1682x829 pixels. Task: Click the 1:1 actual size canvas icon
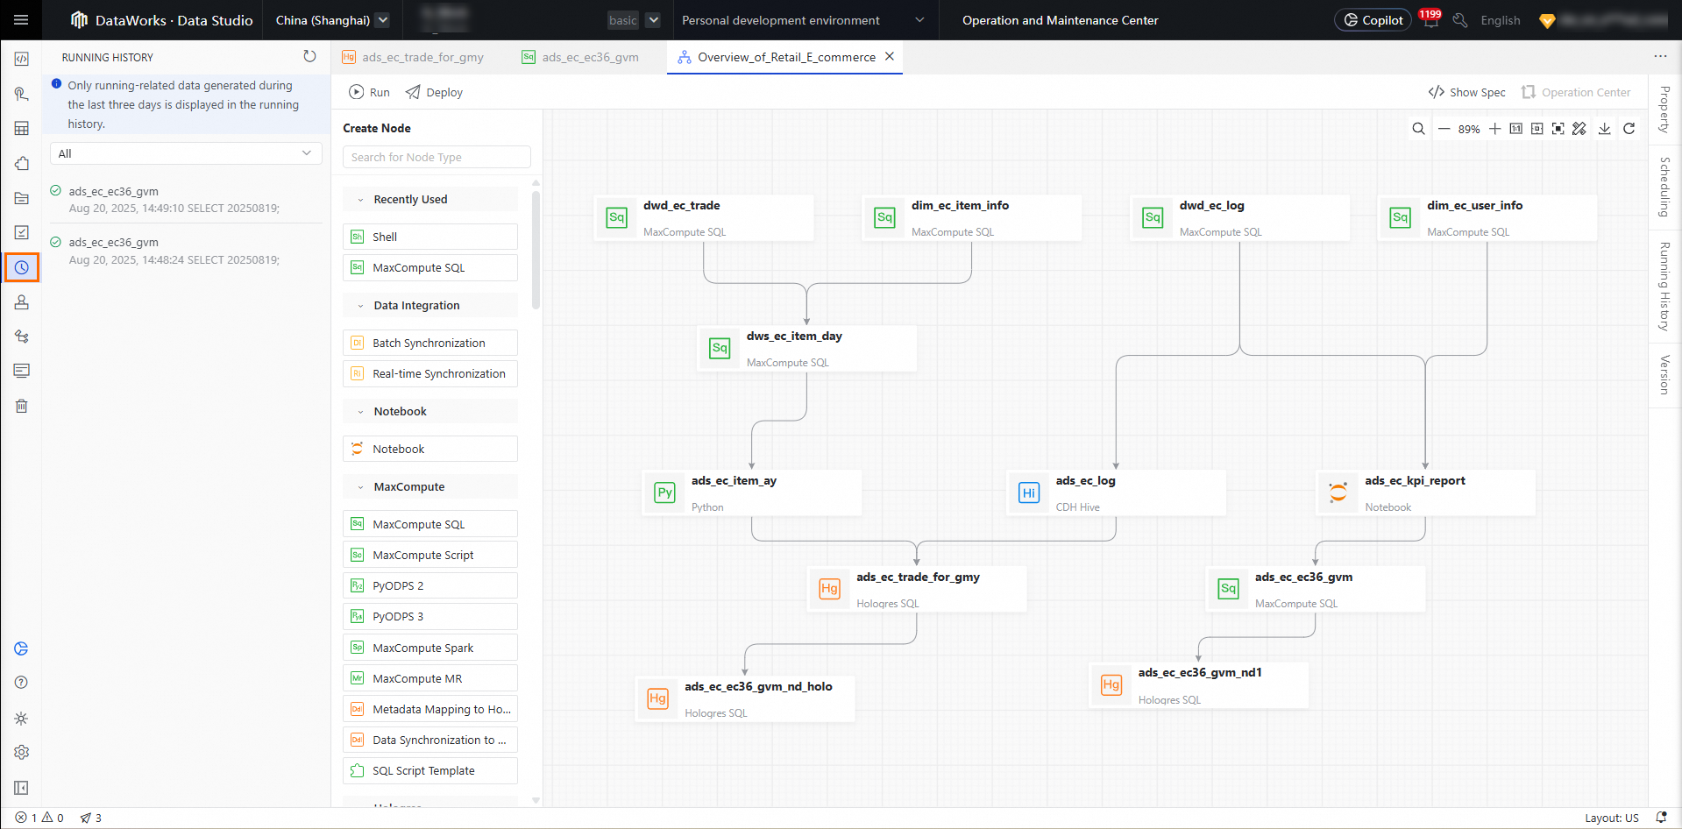click(x=1515, y=129)
